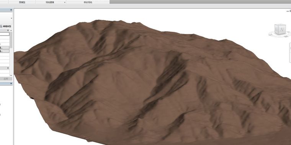Open the type selector dropdown in Properties
The height and width of the screenshot is (145, 291).
tap(11, 18)
